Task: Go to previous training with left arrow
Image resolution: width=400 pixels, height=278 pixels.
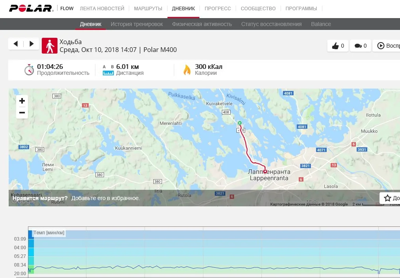Action: coord(16,44)
